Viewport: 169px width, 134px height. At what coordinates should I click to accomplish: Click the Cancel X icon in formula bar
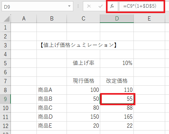[x=89, y=6]
